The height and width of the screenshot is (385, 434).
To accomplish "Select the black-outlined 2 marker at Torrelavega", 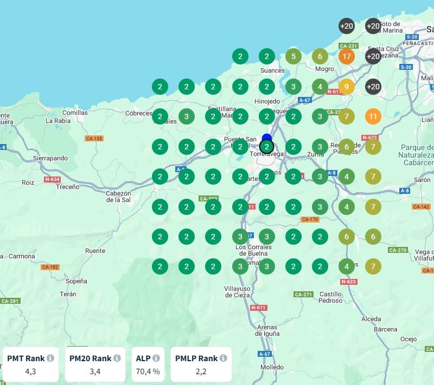I will [x=267, y=147].
